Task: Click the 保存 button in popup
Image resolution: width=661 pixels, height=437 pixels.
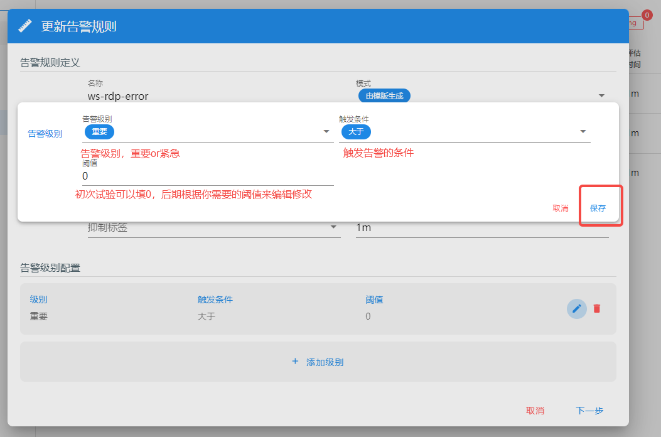Action: [598, 208]
